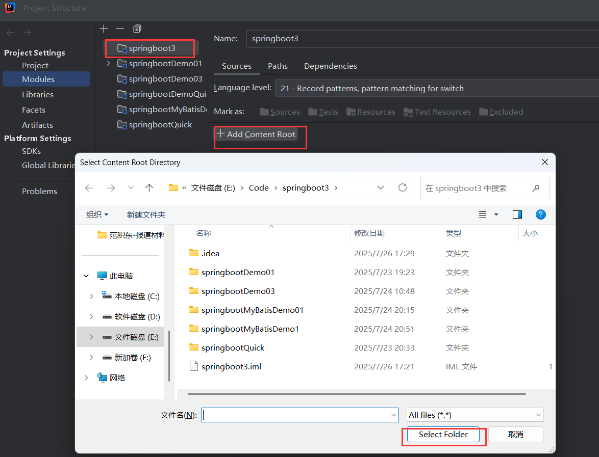
Task: Open SDKs platform settings
Action: pyautogui.click(x=31, y=151)
